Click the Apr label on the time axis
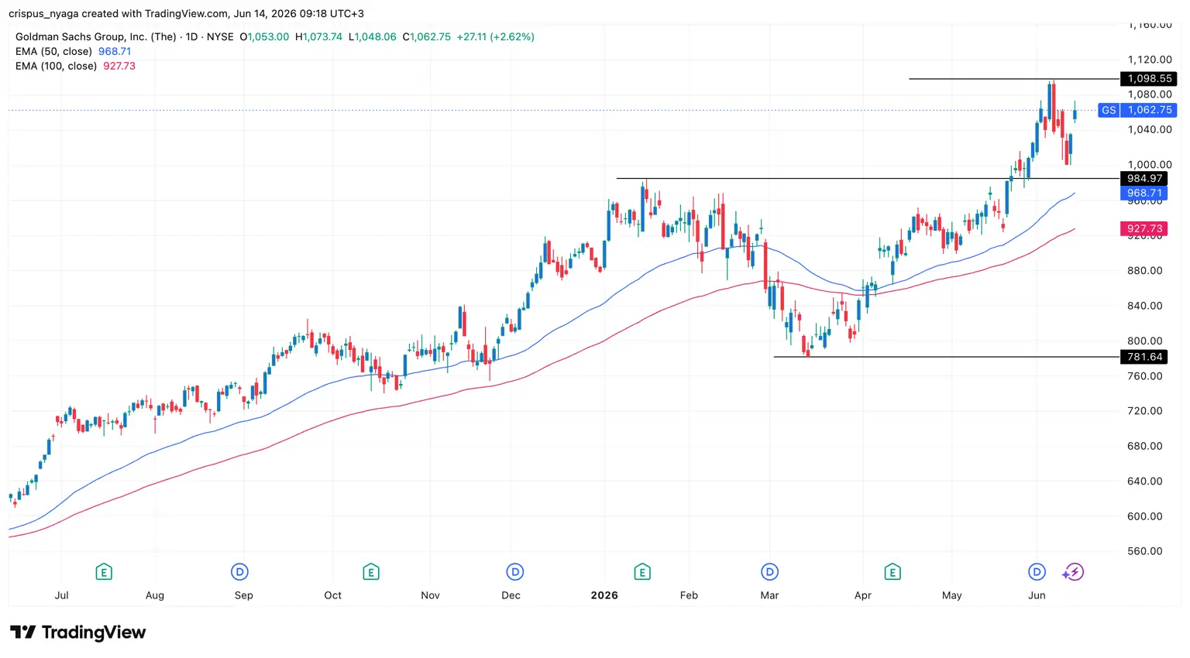 [x=863, y=595]
